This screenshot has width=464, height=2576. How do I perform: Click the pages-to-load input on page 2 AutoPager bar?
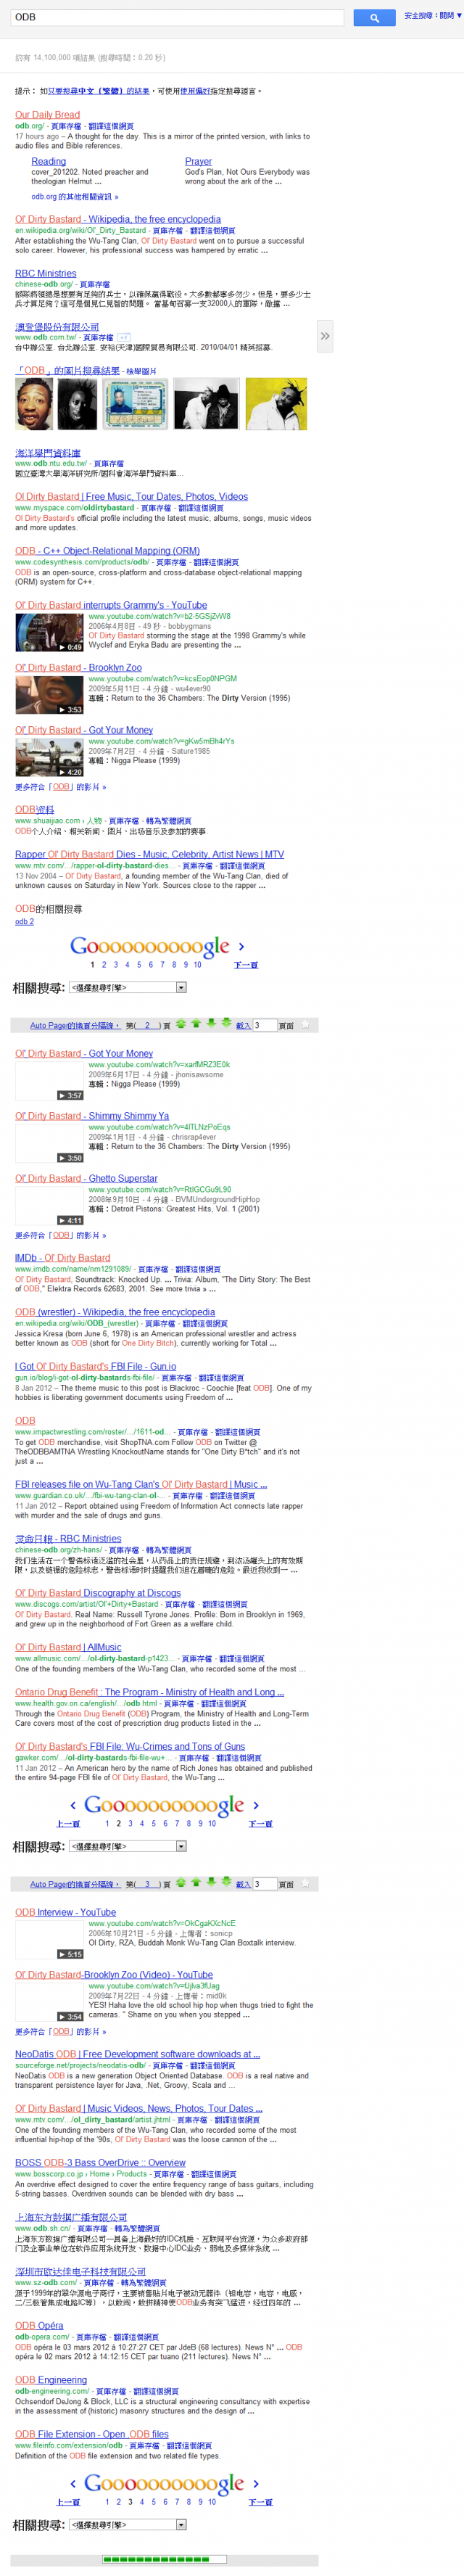[x=264, y=1025]
